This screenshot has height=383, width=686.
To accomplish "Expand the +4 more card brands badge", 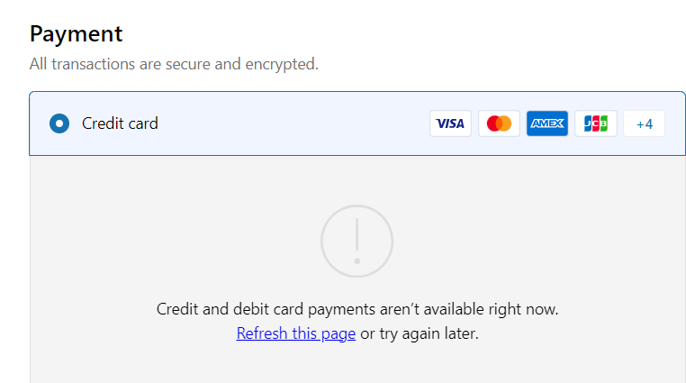I will pyautogui.click(x=644, y=123).
